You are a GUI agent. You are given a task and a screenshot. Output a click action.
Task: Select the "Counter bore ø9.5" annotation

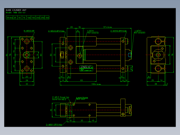pos(59,99)
